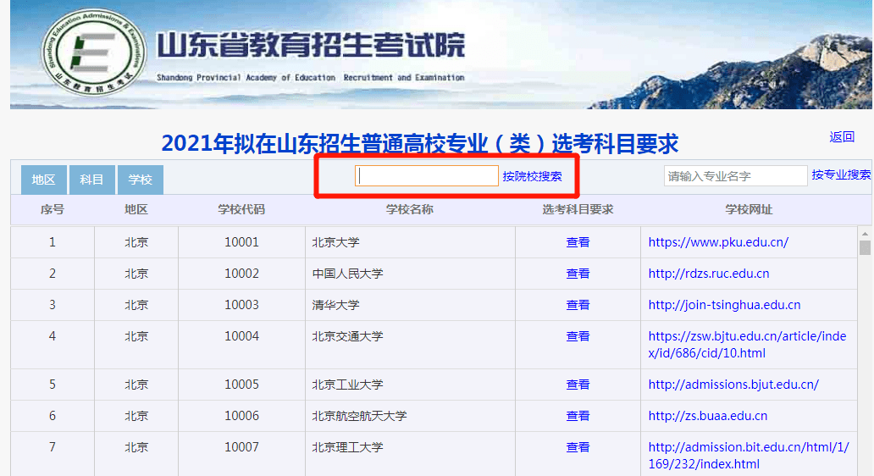
Task: Click the scrollbar up arrow
Action: (865, 233)
